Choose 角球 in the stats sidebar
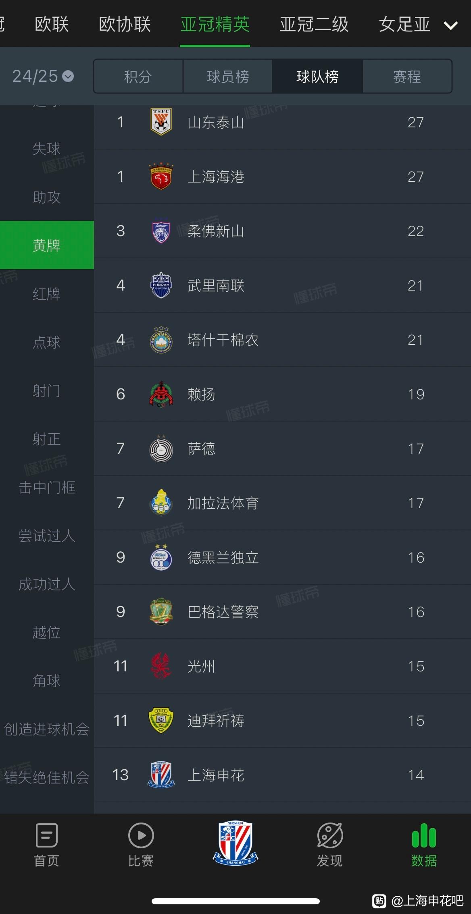The height and width of the screenshot is (914, 471). click(x=47, y=681)
